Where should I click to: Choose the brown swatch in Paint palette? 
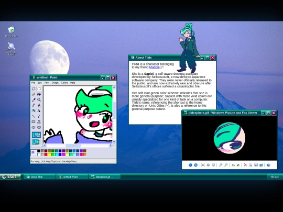tap(85, 151)
